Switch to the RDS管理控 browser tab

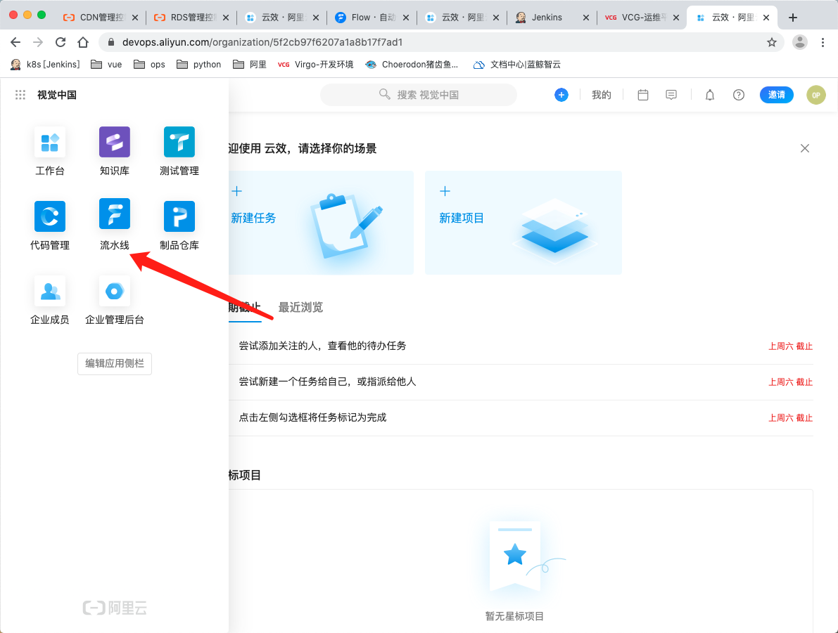point(191,18)
